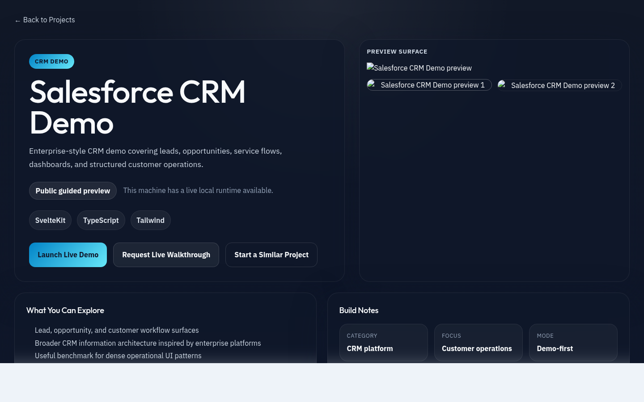The image size is (644, 402).
Task: Click the Build Notes heading
Action: click(x=359, y=310)
